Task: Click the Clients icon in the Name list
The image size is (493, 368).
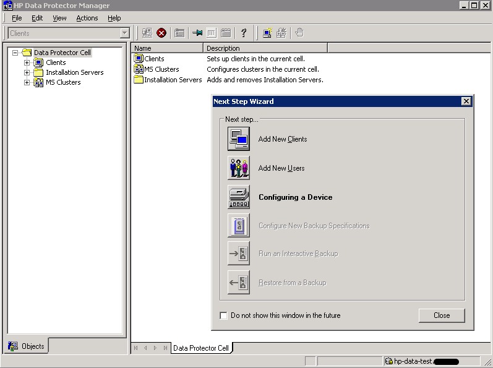Action: click(139, 59)
